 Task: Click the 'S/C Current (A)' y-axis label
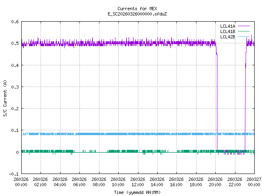tap(5, 98)
